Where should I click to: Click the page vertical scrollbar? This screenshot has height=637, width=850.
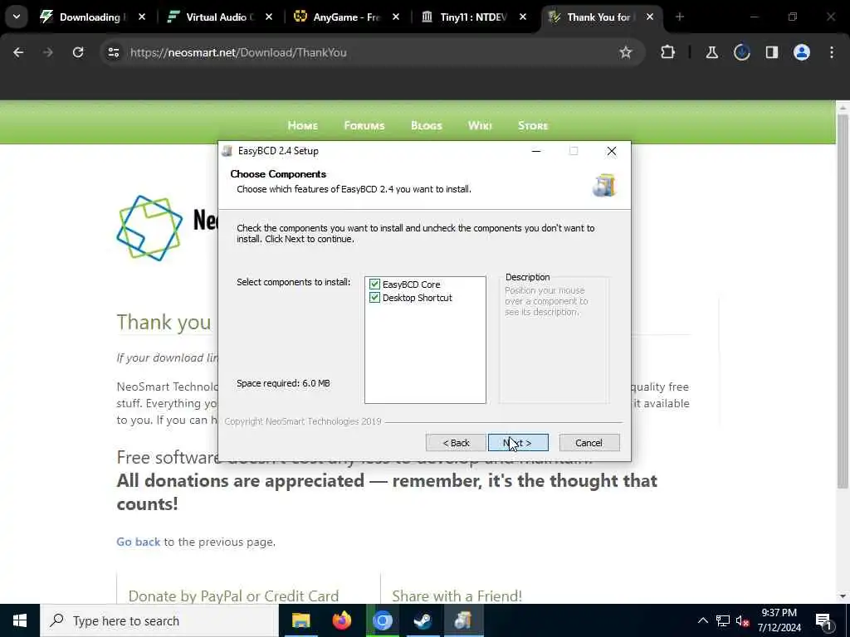(843, 300)
